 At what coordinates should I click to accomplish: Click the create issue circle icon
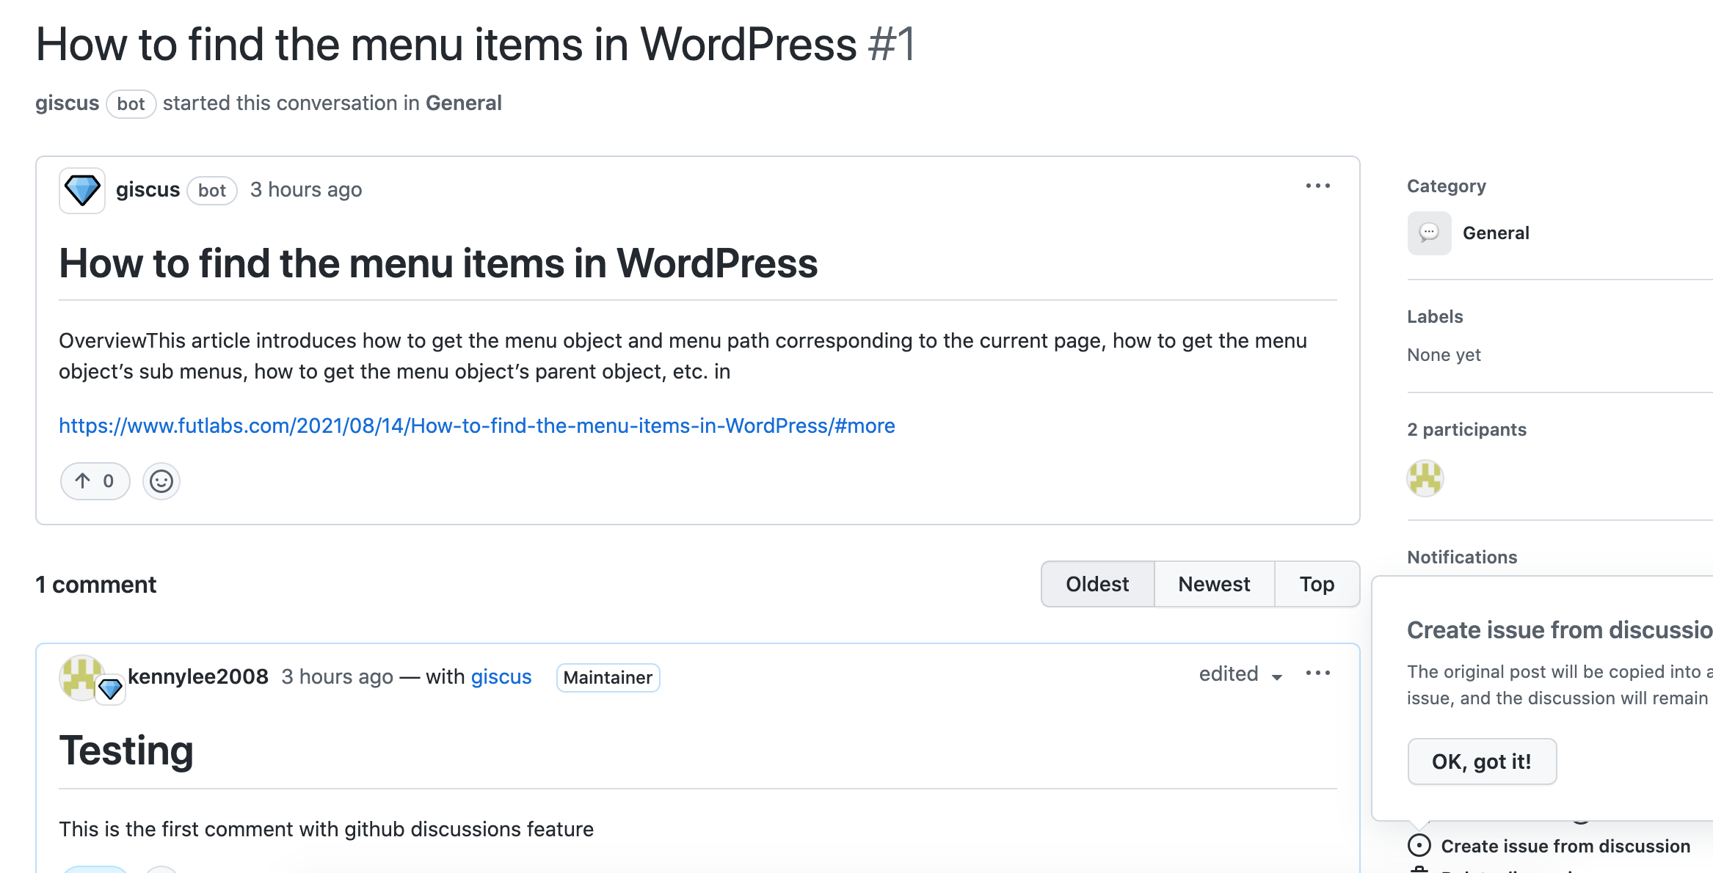1419,846
